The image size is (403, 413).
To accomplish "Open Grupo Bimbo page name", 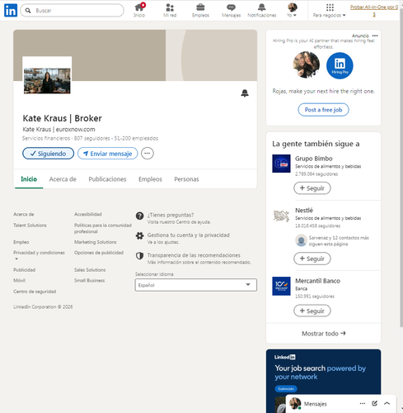I will click(314, 159).
